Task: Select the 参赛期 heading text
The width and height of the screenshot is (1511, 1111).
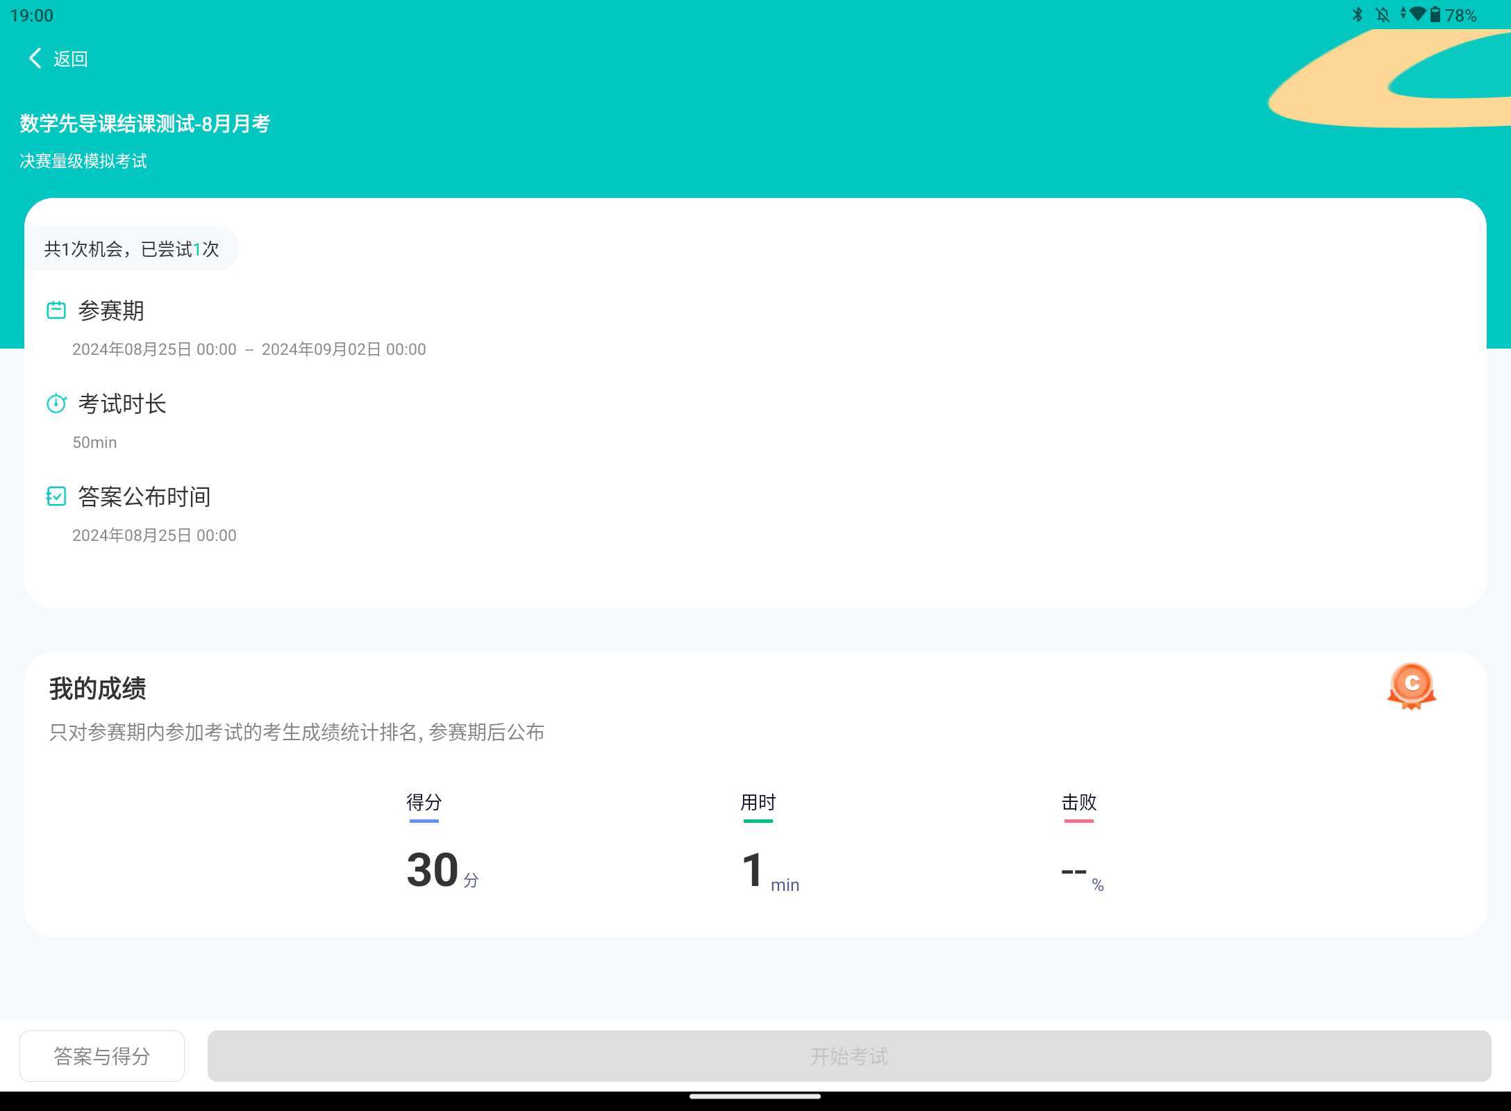Action: tap(111, 310)
